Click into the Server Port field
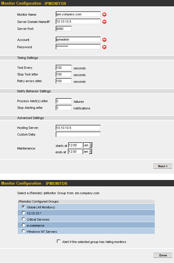The height and width of the screenshot is (263, 174). pyautogui.click(x=64, y=29)
